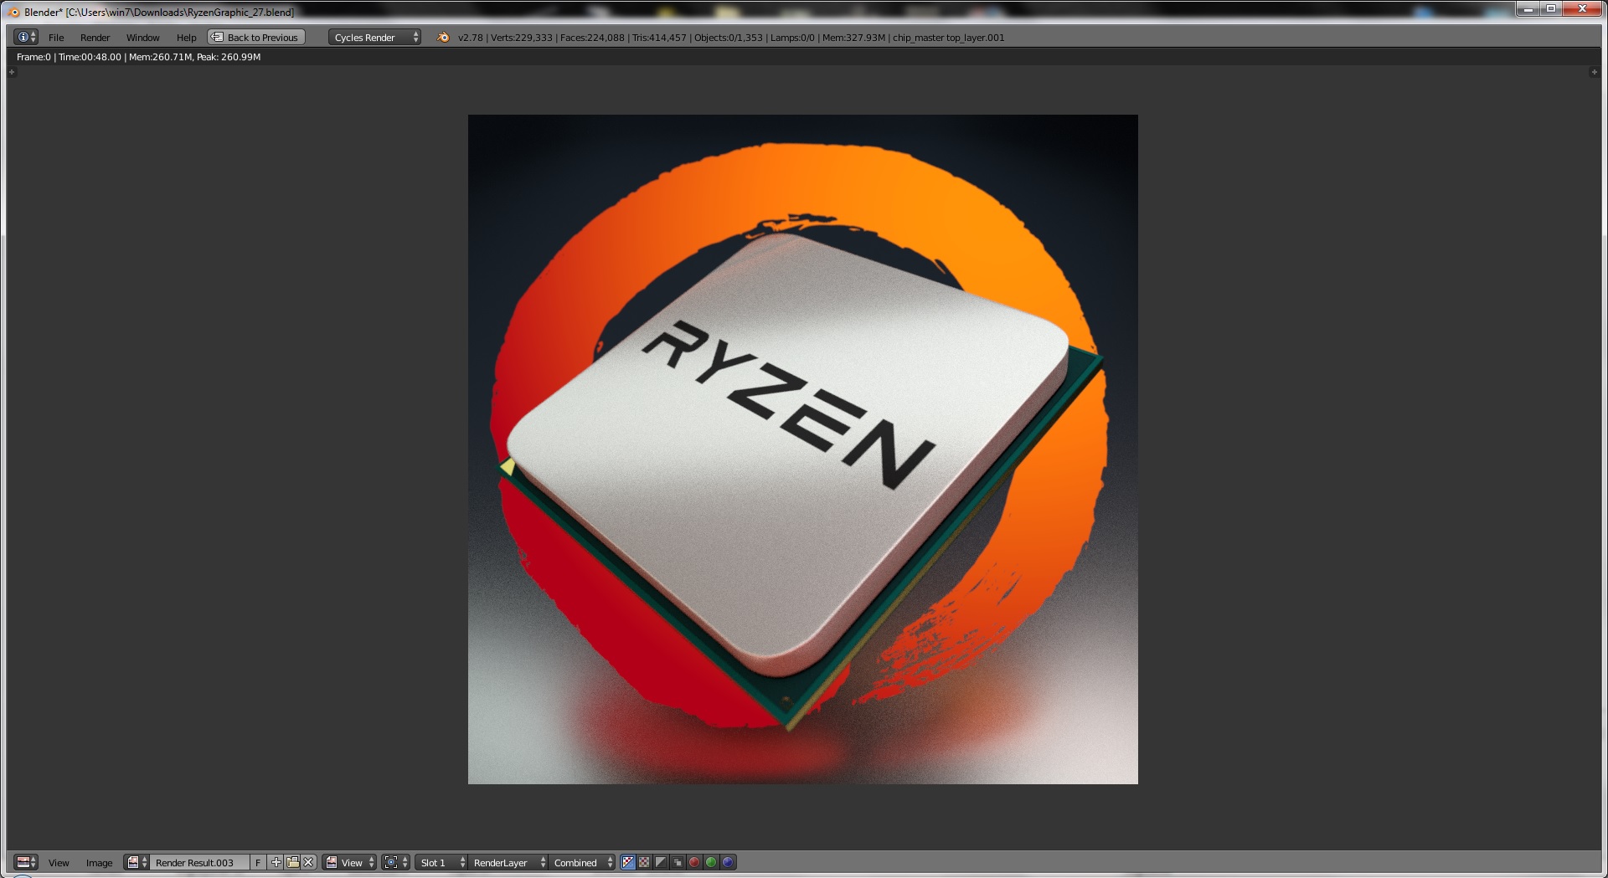Viewport: 1608px width, 878px height.
Task: Click the left region expand plus handle
Action: (12, 73)
